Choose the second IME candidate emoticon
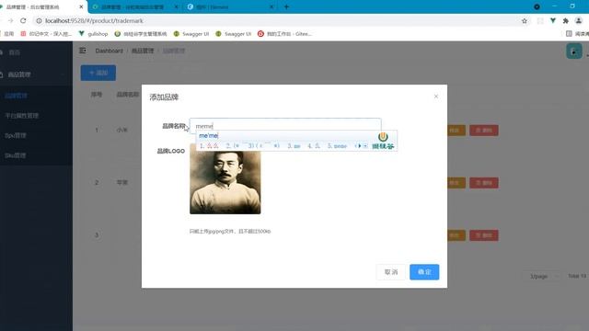Image resolution: width=589 pixels, height=331 pixels. tap(253, 146)
